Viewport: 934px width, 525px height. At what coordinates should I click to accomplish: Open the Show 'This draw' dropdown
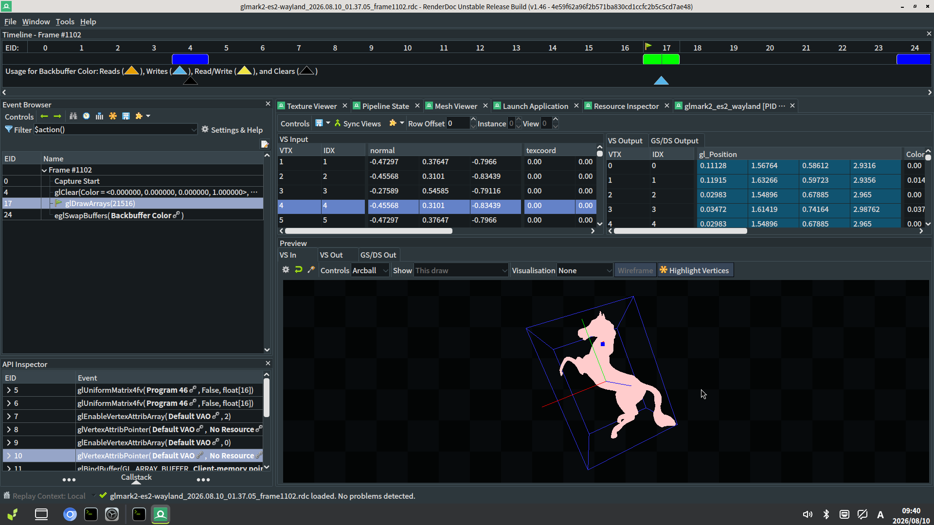tap(461, 270)
